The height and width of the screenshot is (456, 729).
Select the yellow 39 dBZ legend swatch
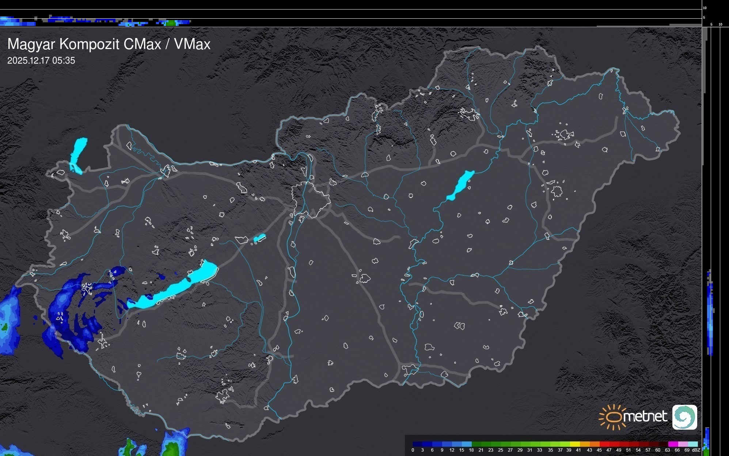[574, 444]
